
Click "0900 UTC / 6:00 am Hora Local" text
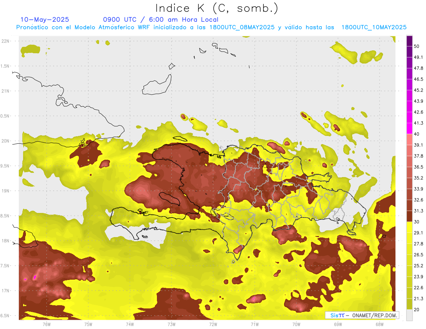[x=161, y=20]
